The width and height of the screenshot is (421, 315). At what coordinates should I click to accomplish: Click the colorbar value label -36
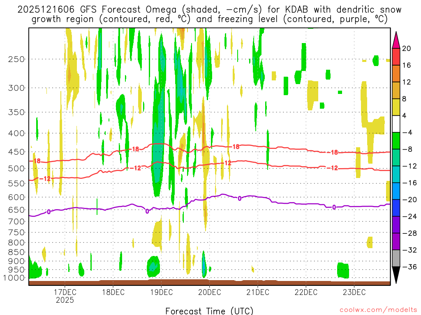pos(409,267)
